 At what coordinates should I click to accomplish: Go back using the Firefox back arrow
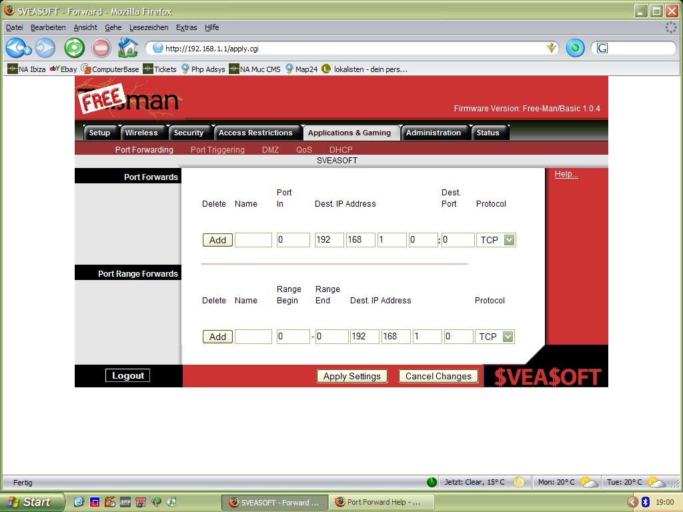[x=17, y=48]
